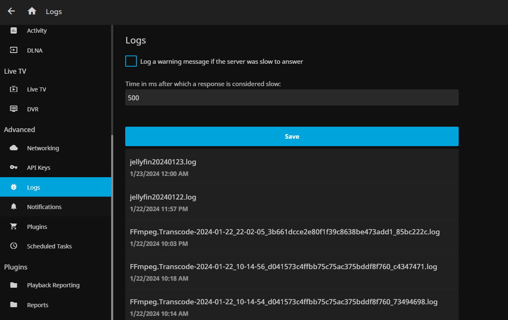Open Activity via its chart icon
The width and height of the screenshot is (508, 320).
(14, 31)
